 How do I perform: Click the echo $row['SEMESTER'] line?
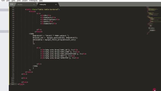tap(59, 58)
